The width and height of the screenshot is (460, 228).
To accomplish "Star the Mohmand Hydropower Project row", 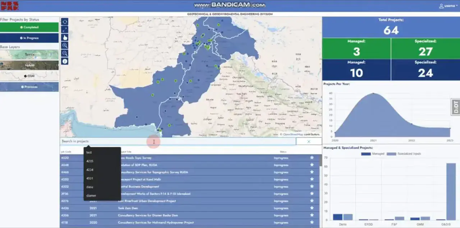I will click(x=312, y=222).
